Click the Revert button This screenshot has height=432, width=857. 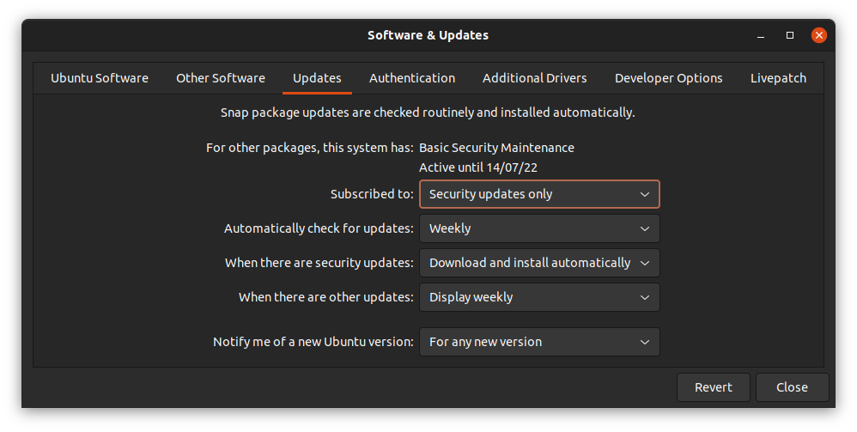pos(714,387)
